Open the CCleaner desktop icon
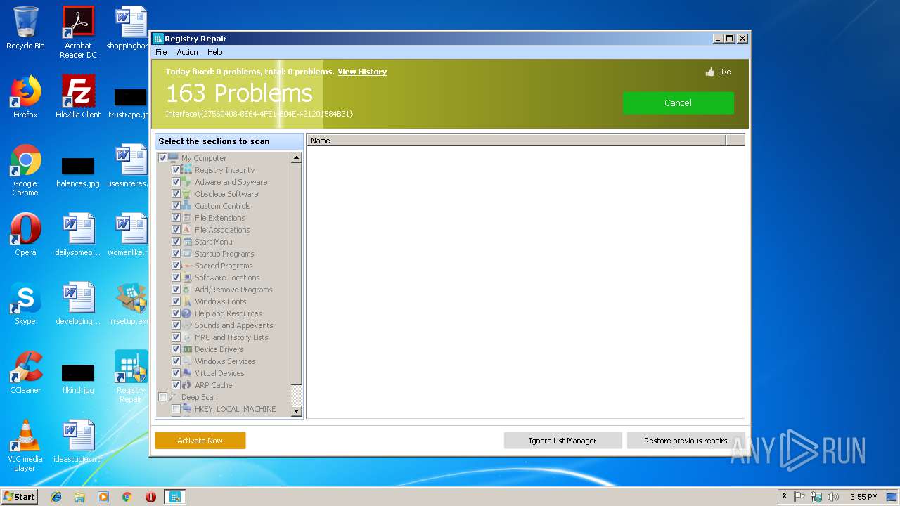Image resolution: width=900 pixels, height=506 pixels. [25, 372]
